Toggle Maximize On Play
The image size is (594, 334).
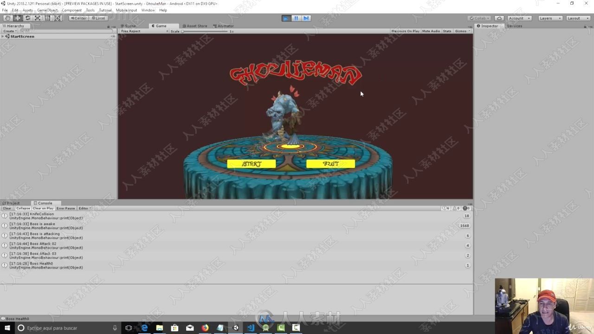coord(405,31)
